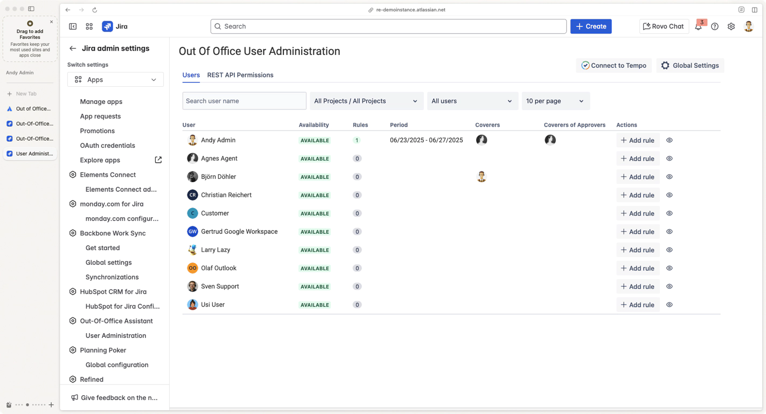Open the All Projects filter dropdown
The height and width of the screenshot is (414, 766).
pyautogui.click(x=366, y=101)
